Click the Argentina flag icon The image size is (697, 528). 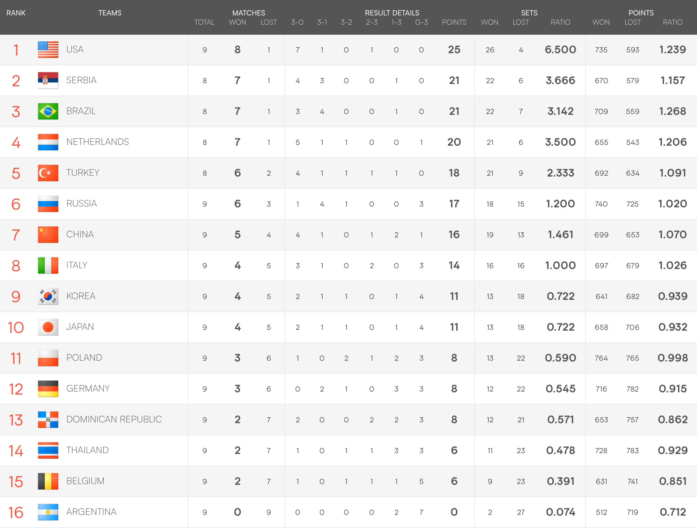tap(48, 512)
